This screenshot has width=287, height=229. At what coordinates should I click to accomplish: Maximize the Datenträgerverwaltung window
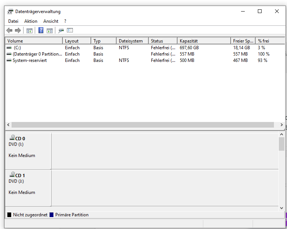click(x=260, y=11)
